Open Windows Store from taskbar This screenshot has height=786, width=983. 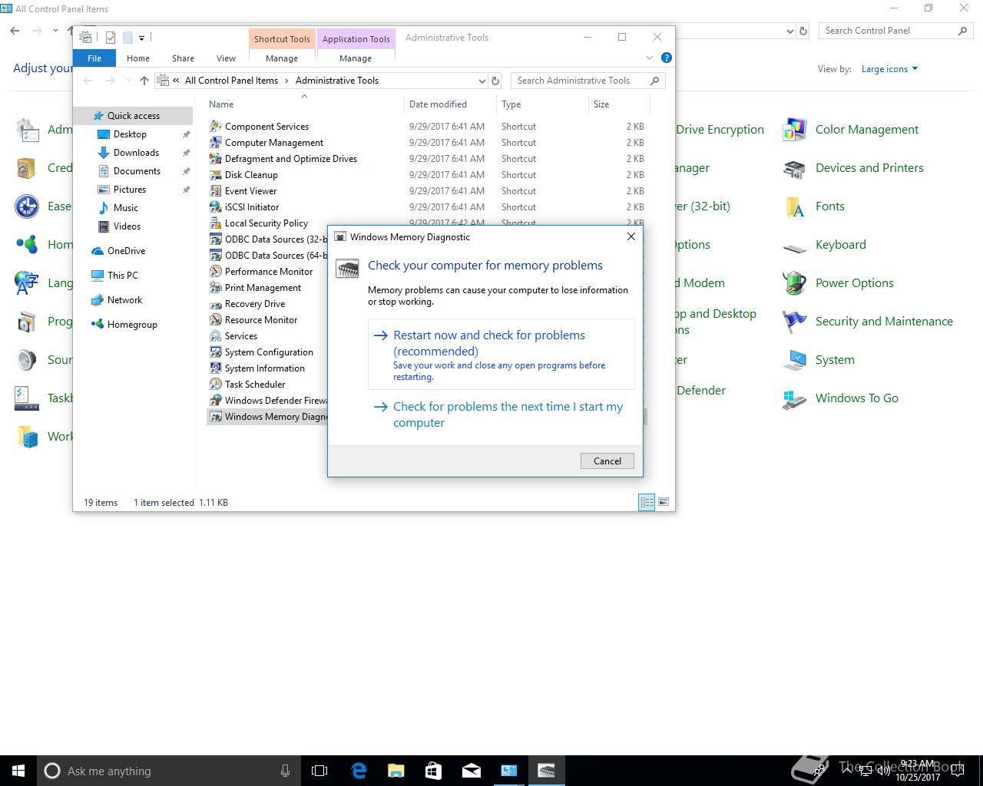pyautogui.click(x=434, y=771)
